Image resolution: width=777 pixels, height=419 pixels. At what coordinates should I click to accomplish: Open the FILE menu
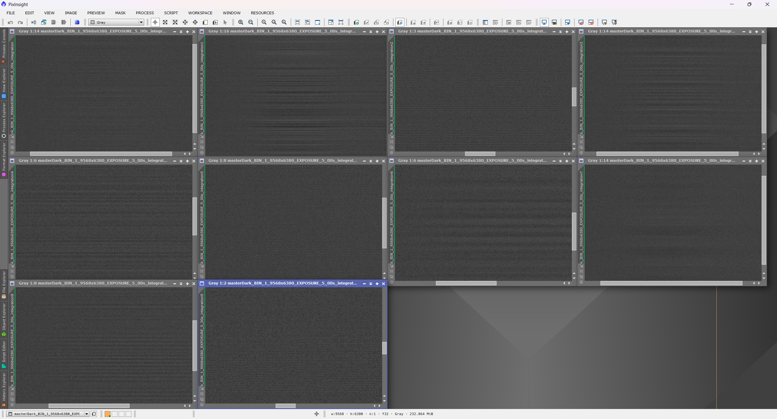(11, 13)
